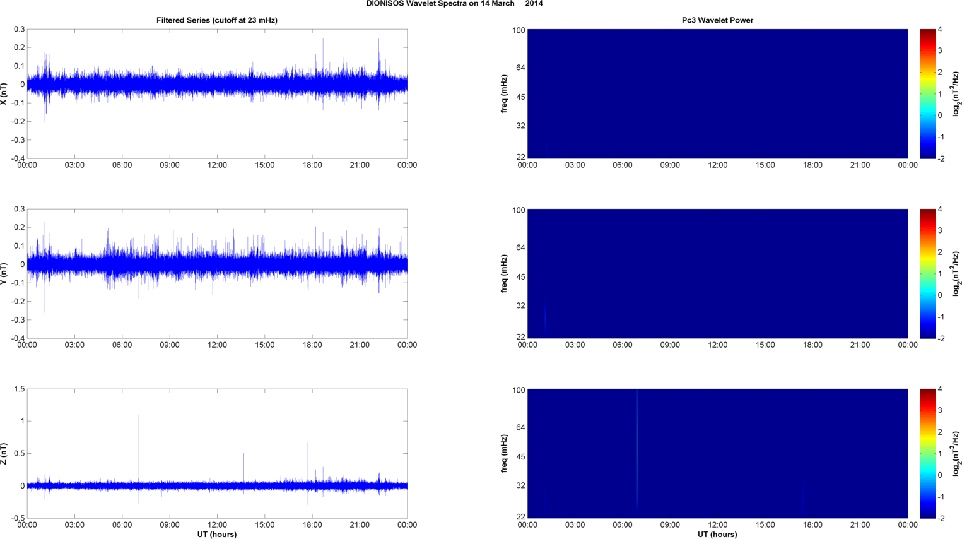The image size is (962, 539).
Task: Click inside the top Pc3 spectrogram
Action: [717, 93]
